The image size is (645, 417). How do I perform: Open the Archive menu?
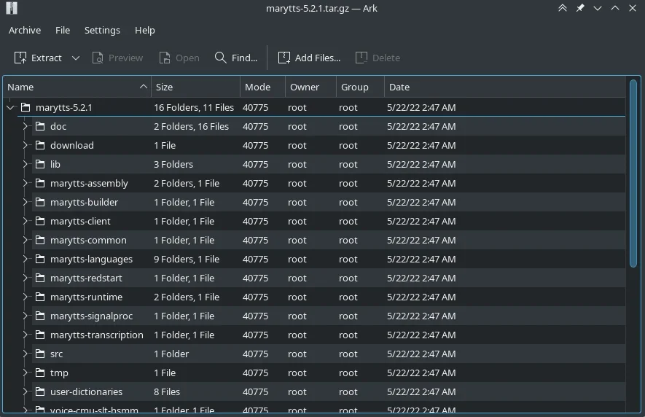tap(25, 30)
